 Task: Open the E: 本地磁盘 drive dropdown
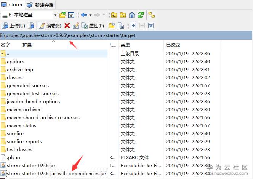55,15
